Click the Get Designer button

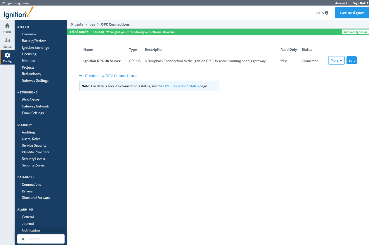coord(352,13)
